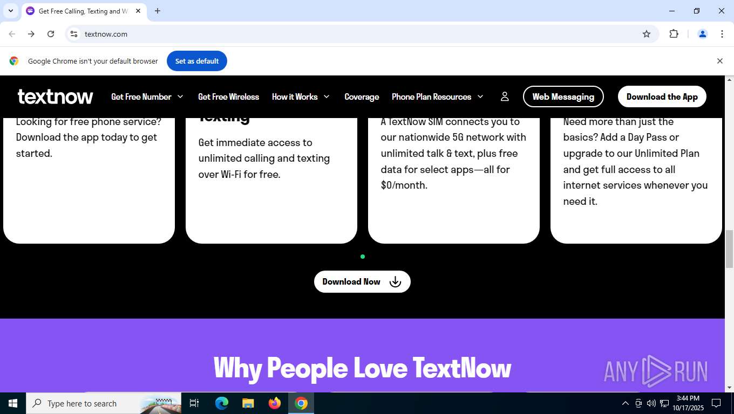The image size is (734, 414).
Task: Open Web Messaging
Action: [x=563, y=96]
